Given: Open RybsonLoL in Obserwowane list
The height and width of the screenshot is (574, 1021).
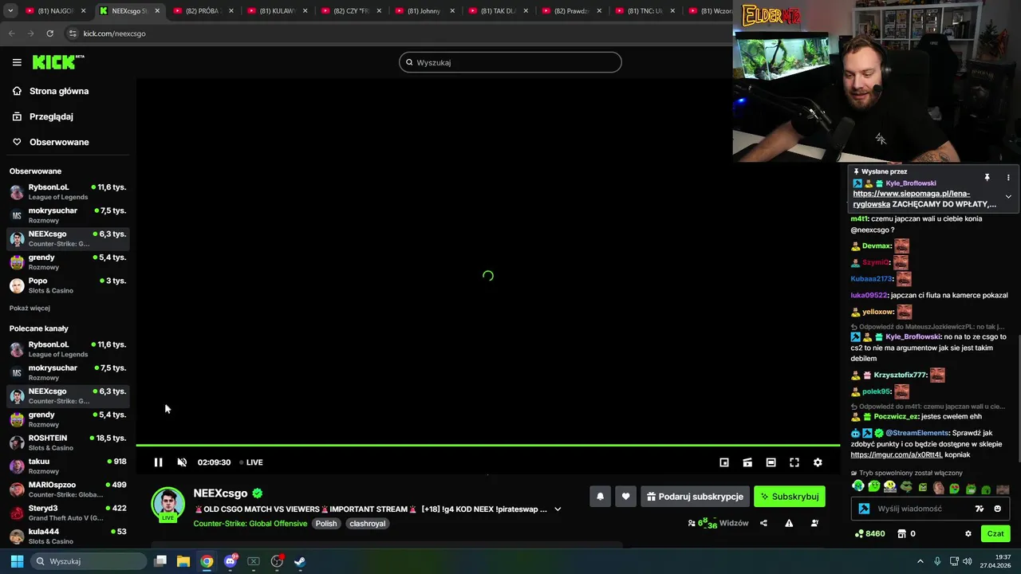Looking at the screenshot, I should pos(68,192).
